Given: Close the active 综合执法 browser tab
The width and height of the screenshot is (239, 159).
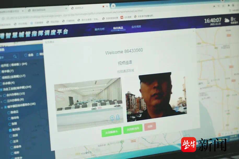Looking at the screenshot, I should [107, 7].
